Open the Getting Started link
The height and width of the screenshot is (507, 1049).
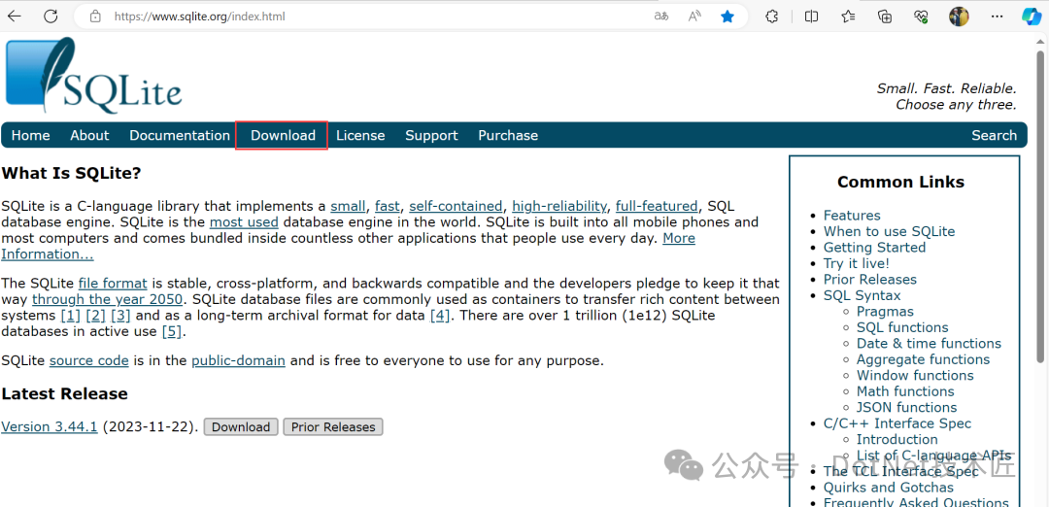tap(874, 248)
